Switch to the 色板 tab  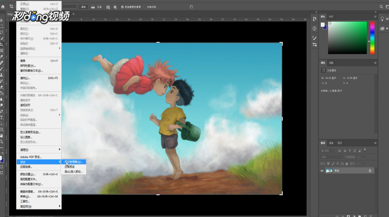click(x=331, y=16)
